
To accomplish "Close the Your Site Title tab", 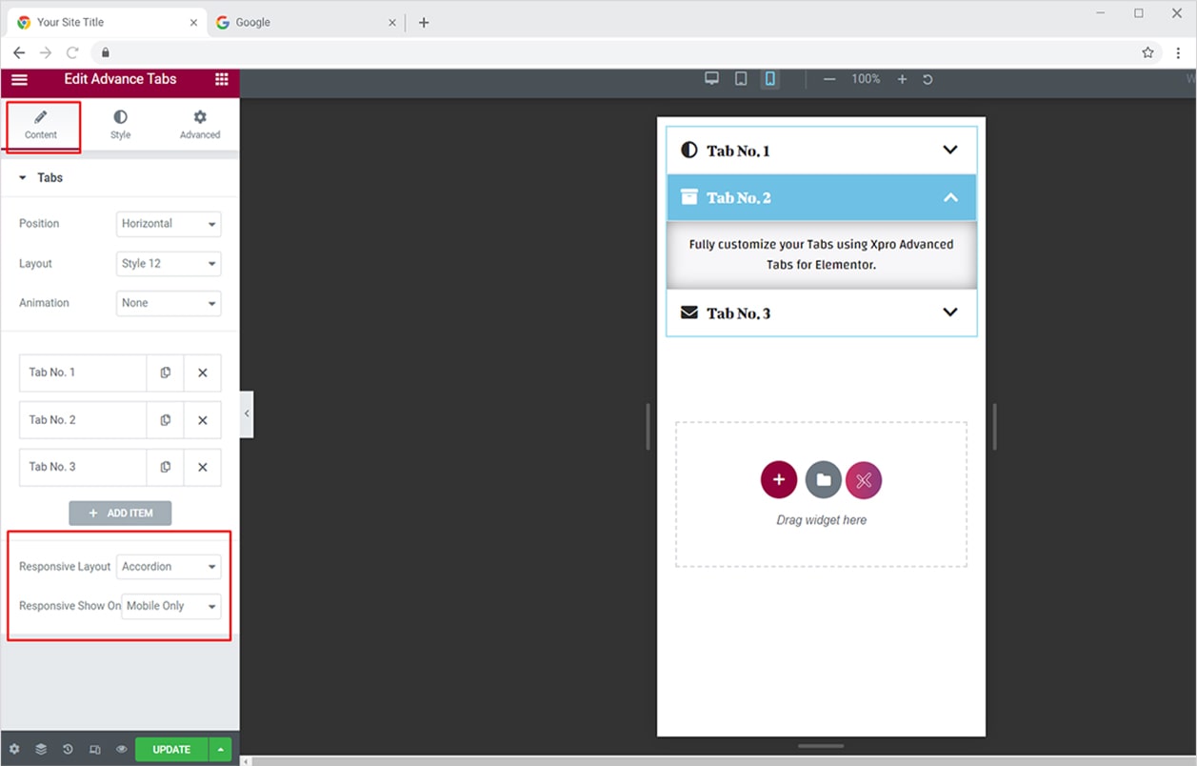I will [x=193, y=23].
